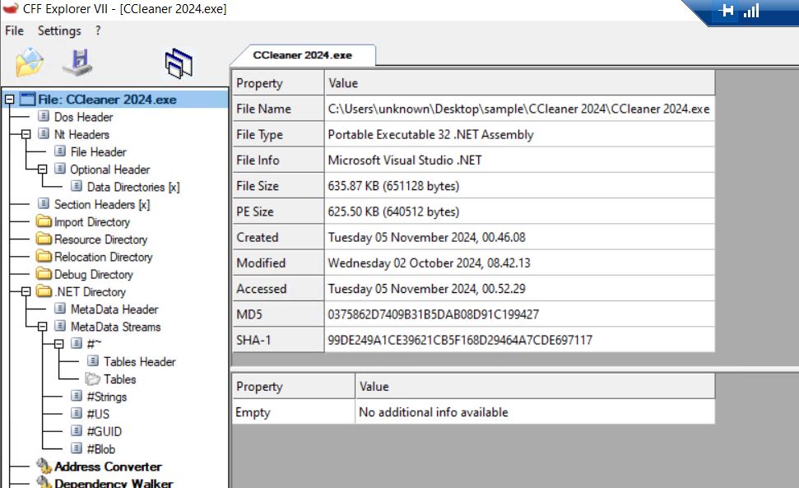Click the connection pin icon in top bar
The width and height of the screenshot is (799, 488).
[726, 10]
